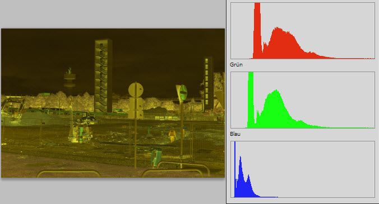Click the thin blue spike at histogram start
Image resolution: width=379 pixels, height=204 pixels.
235,169
